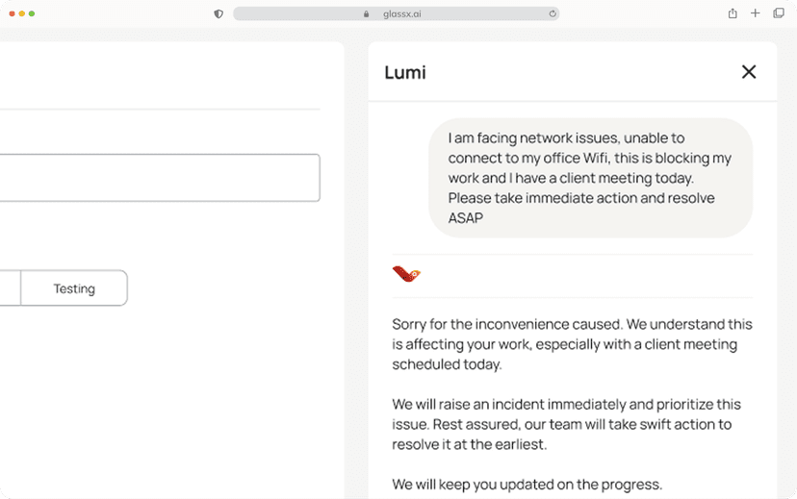Click the large text input box
797x499 pixels.
point(159,178)
